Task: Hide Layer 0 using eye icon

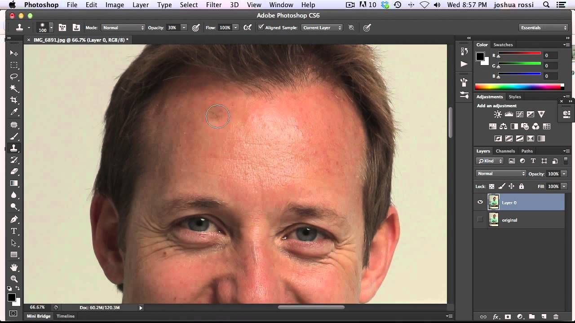Action: [480, 202]
